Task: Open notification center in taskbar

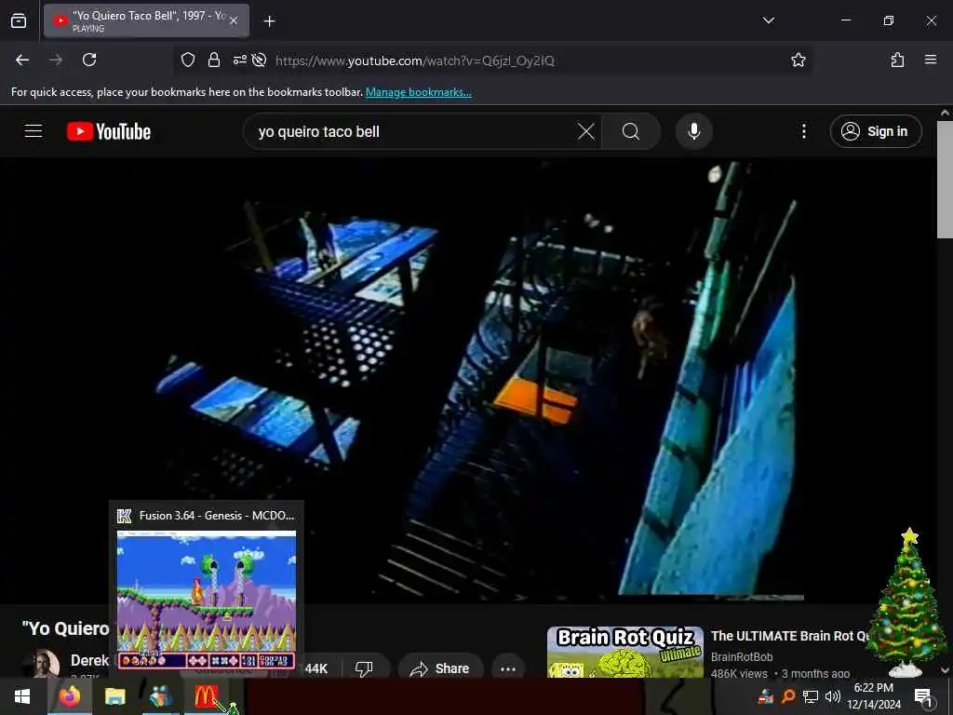Action: click(x=923, y=697)
